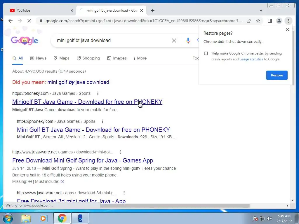
Task: Click the Chrome taskbar icon
Action: coord(62,218)
